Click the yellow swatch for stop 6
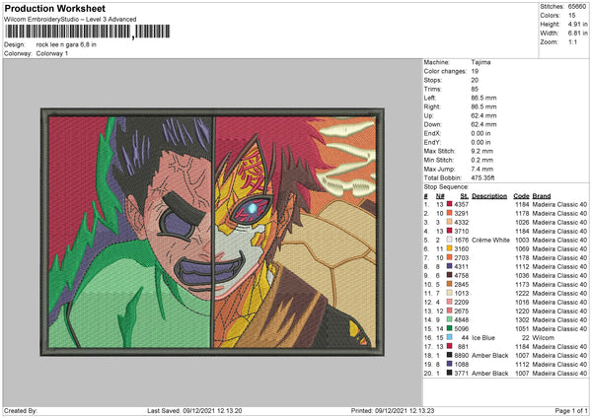The width and height of the screenshot is (592, 418). click(x=449, y=248)
